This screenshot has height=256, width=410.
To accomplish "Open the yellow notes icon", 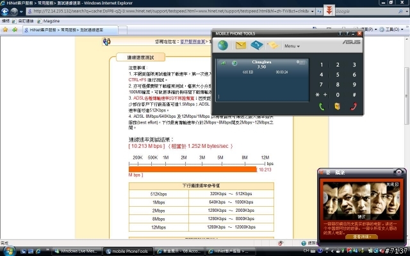I will click(273, 45).
